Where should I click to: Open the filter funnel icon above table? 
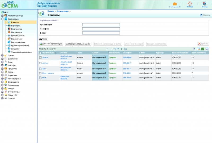194,49
